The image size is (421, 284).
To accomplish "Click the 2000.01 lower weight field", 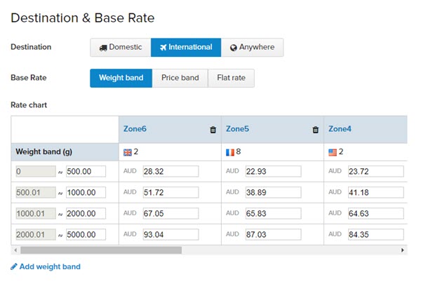I will [36, 235].
